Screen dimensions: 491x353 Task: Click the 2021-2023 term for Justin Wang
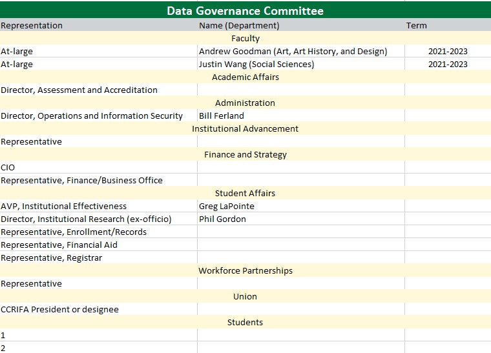click(448, 65)
